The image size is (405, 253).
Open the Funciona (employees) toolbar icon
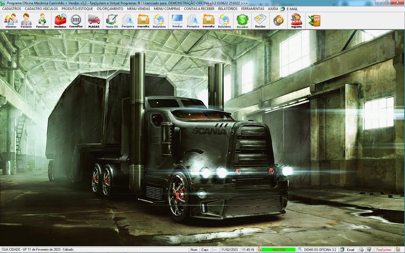[x=42, y=21]
